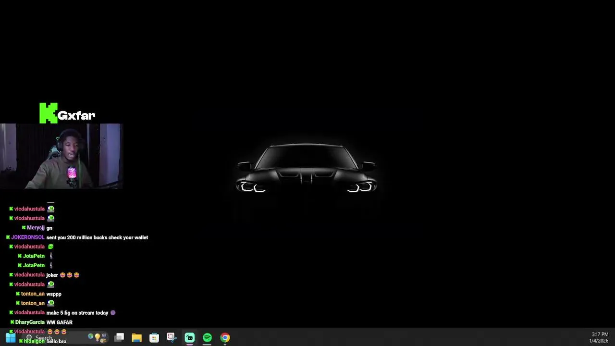
Task: Click the taskbar Search box
Action: pyautogui.click(x=66, y=338)
